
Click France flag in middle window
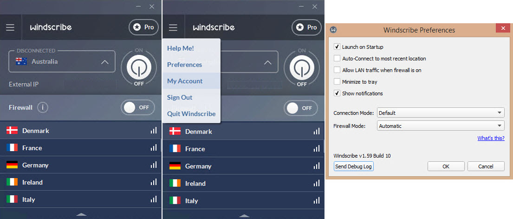(175, 149)
